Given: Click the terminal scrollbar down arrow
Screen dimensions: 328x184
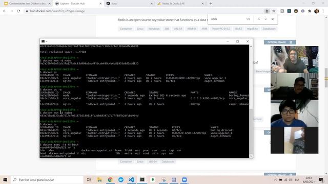Looking at the screenshot, I should pos(251,156).
